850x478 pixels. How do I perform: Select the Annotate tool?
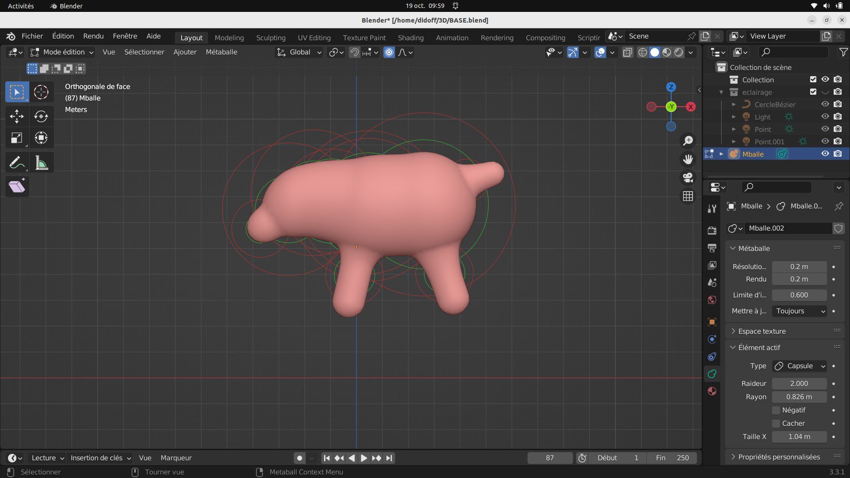[17, 163]
